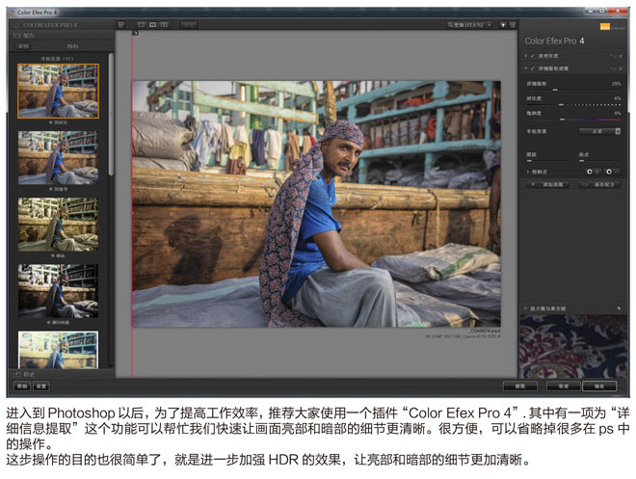Uncheck the first filter's checkmark
This screenshot has height=479, width=636.
pyautogui.click(x=533, y=56)
